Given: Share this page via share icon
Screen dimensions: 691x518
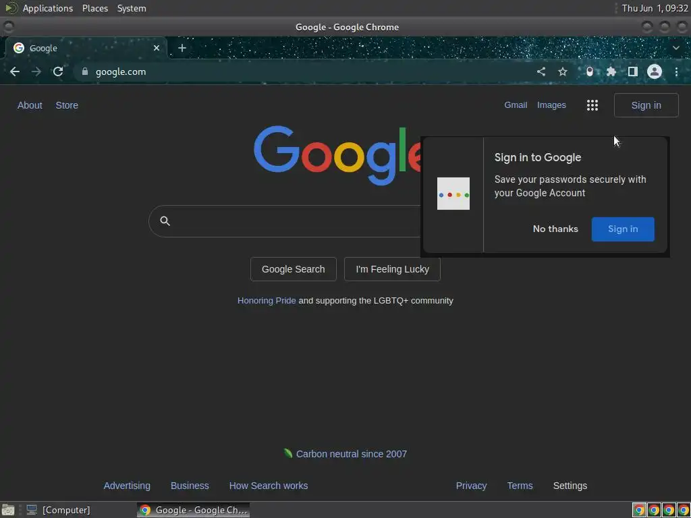Looking at the screenshot, I should click(x=541, y=71).
